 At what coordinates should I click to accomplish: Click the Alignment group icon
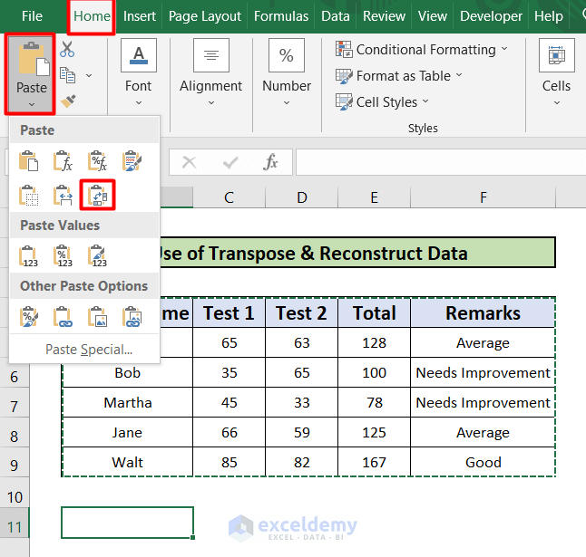coord(211,55)
